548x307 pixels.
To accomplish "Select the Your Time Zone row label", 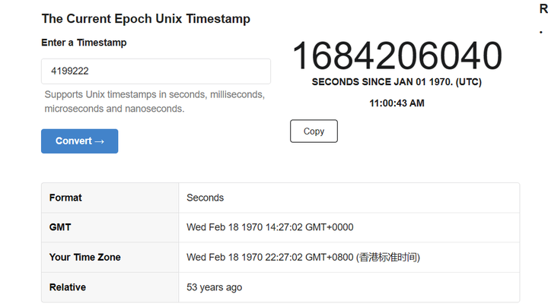I will pyautogui.click(x=84, y=258).
